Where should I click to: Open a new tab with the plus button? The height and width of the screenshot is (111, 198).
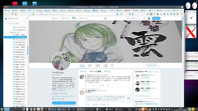tap(182, 10)
